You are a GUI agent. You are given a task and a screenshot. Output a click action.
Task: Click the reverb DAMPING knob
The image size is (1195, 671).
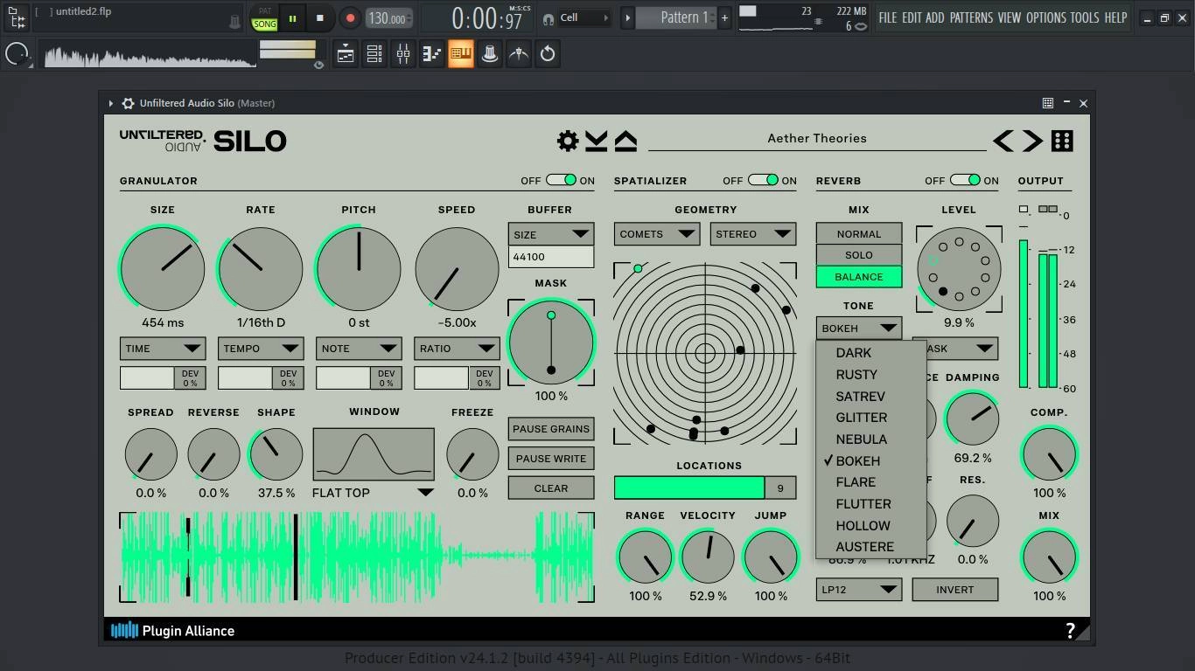coord(973,419)
